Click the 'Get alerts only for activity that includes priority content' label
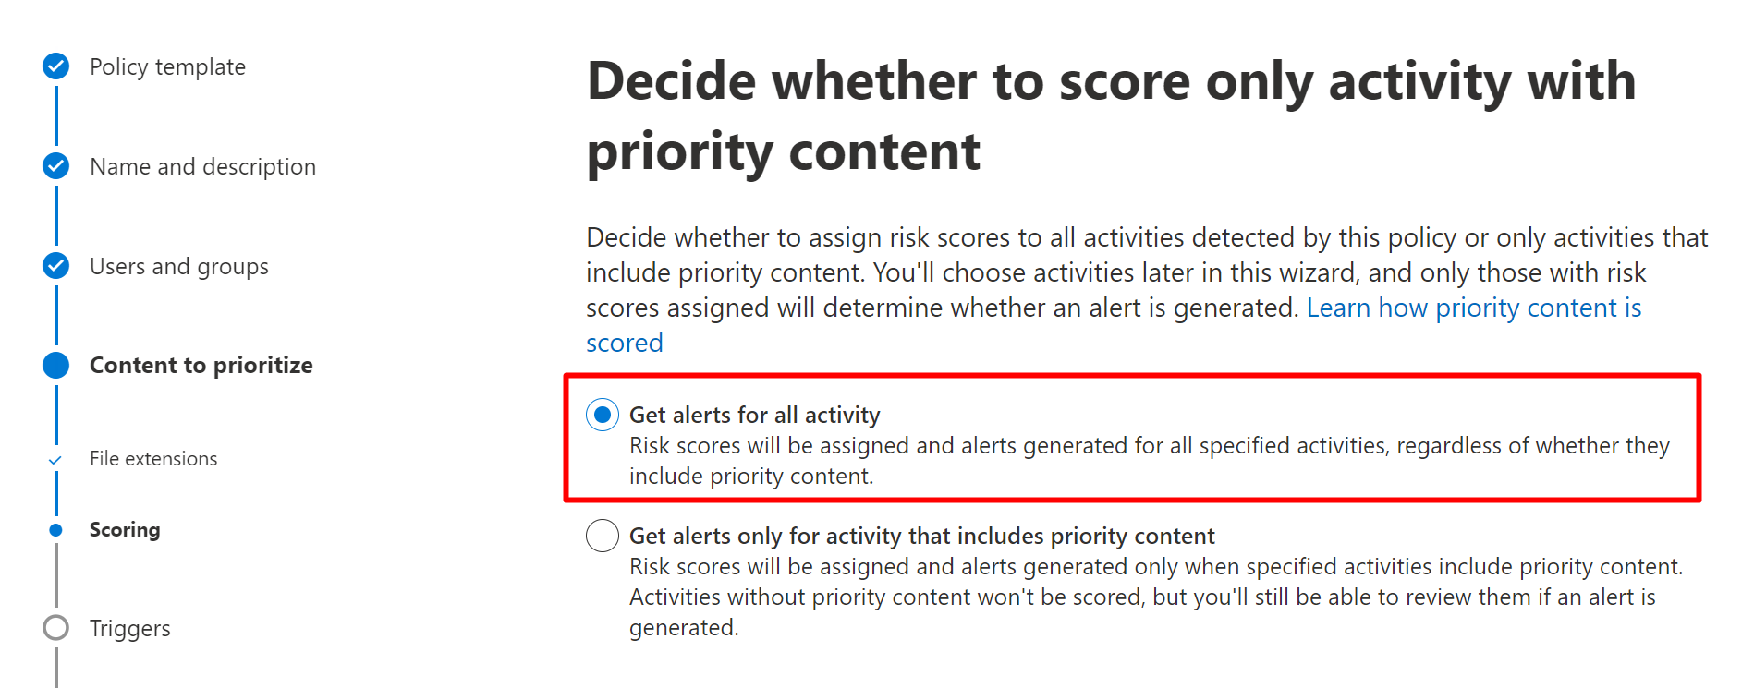The height and width of the screenshot is (688, 1754). (x=921, y=537)
